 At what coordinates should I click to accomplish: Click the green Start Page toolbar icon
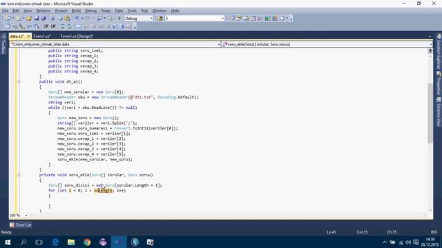click(x=267, y=19)
